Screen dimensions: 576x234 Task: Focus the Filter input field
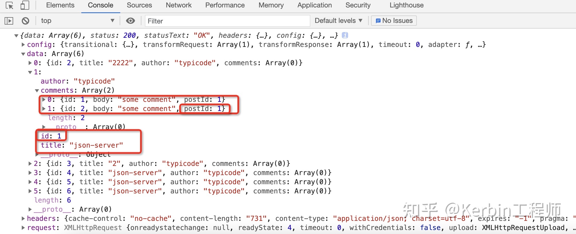coord(228,21)
